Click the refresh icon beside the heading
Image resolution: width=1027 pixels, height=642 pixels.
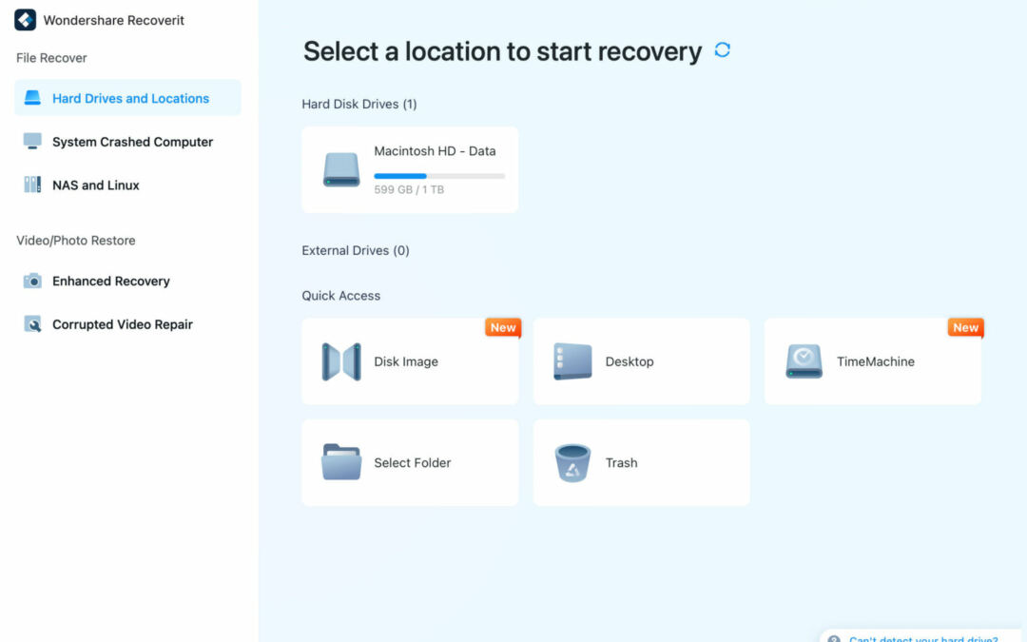click(x=723, y=50)
